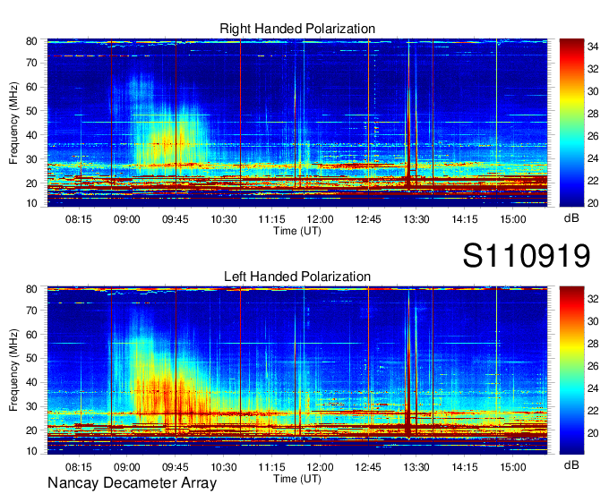Click the 32 dB value on Left Handed color bar
This screenshot has height=494, width=609.
pos(593,299)
